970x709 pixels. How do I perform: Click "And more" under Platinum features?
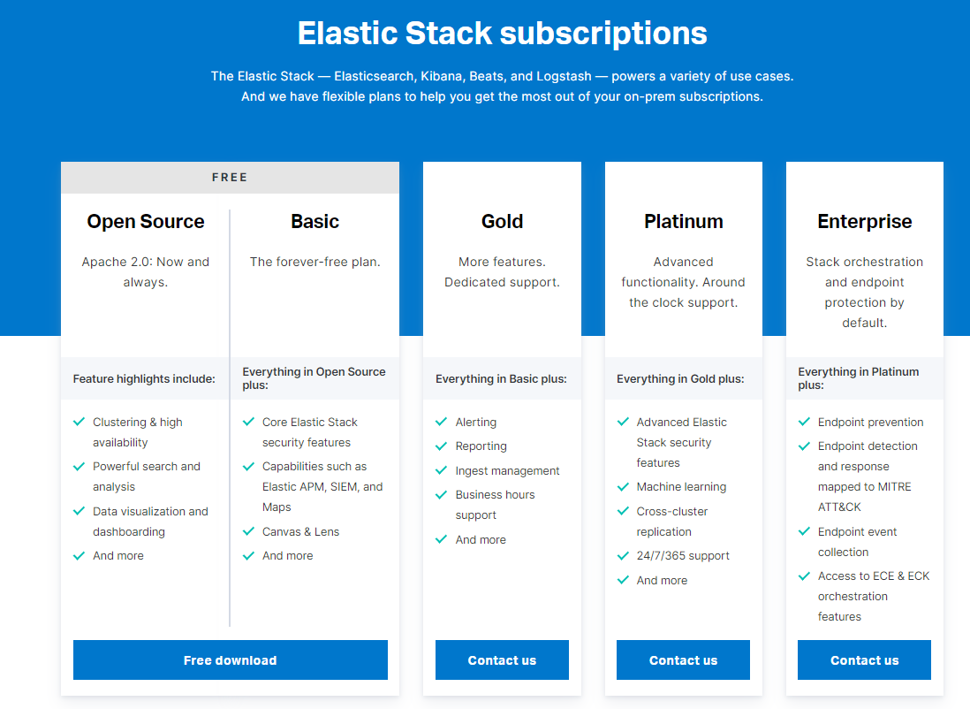click(x=662, y=580)
